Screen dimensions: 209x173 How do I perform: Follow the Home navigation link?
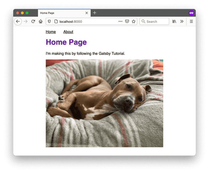coord(51,32)
